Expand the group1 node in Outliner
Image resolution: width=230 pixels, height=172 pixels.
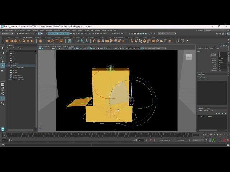pos(9,66)
